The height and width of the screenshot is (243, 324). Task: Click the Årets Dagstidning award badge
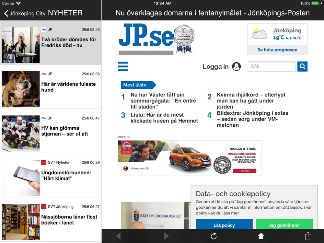click(184, 39)
